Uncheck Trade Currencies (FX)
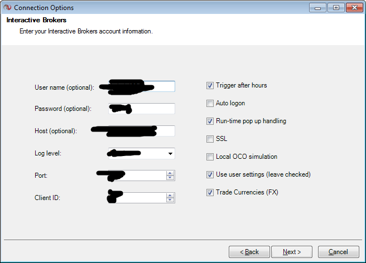Screen dimensions: 366x263 coord(210,192)
